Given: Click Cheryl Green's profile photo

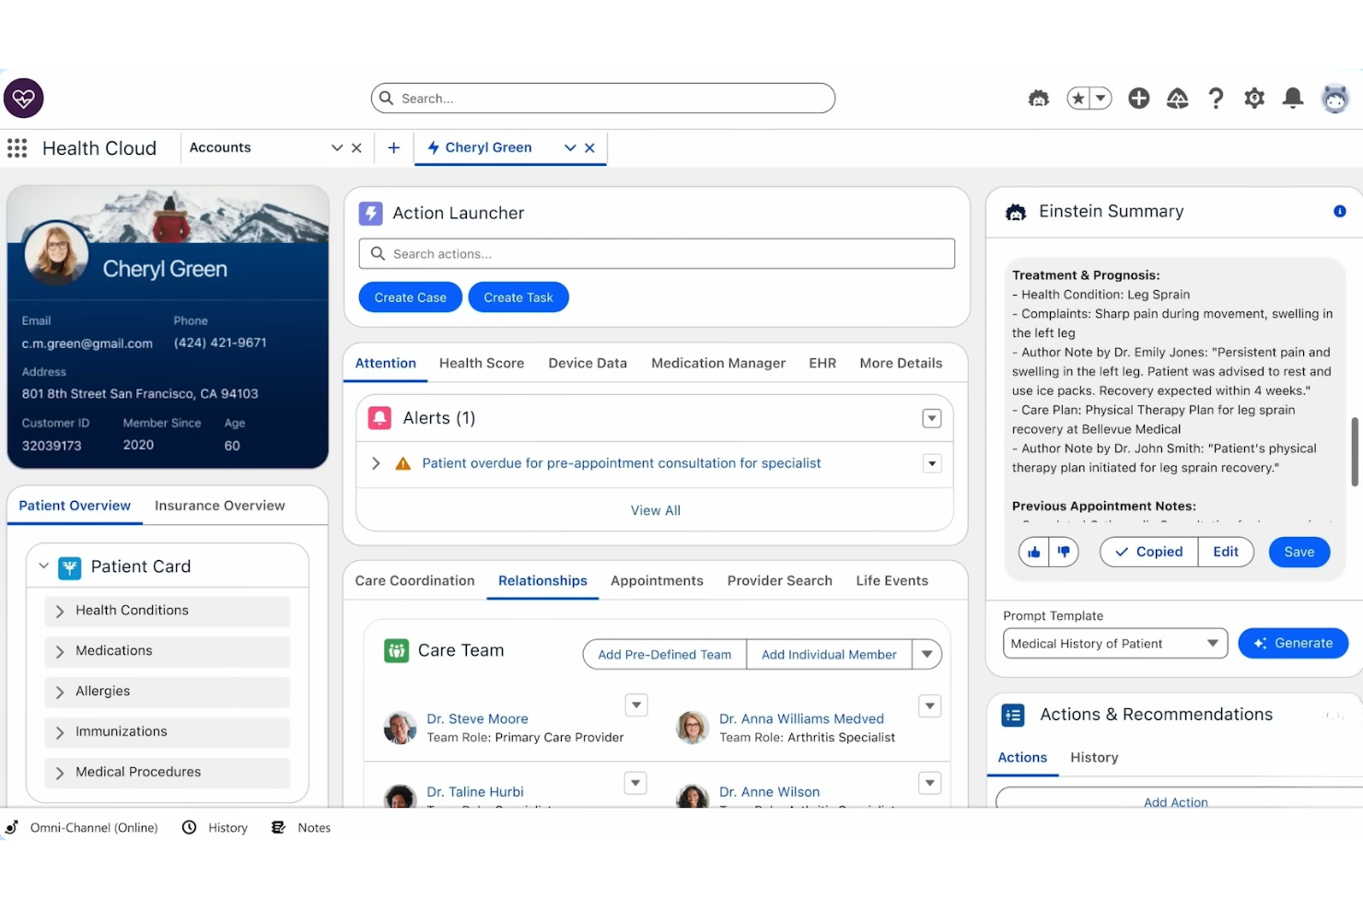Looking at the screenshot, I should pos(56,252).
